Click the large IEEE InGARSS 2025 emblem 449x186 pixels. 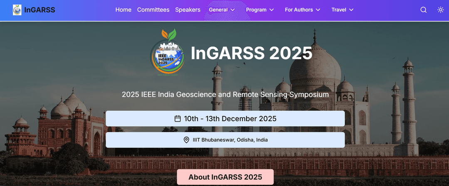pyautogui.click(x=167, y=52)
